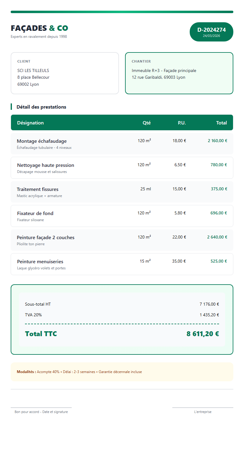Click the TVA 20% label
This screenshot has height=449, width=244.
click(x=34, y=315)
